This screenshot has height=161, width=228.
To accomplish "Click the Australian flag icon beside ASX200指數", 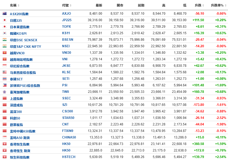I will point(5,14).
